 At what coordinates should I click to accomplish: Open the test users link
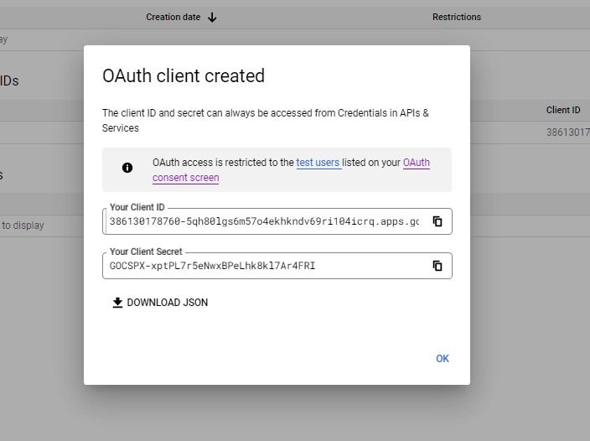coord(318,163)
